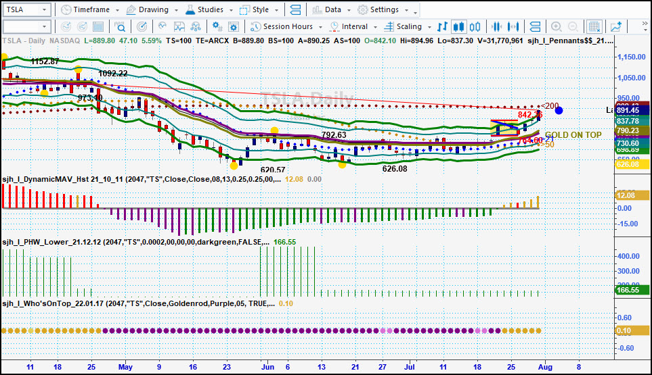Open the Drawing menu
652x375 pixels.
point(152,9)
